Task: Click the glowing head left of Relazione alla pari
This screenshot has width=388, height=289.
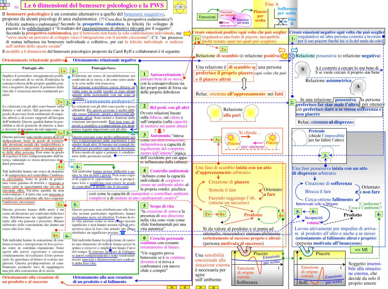Action: point(214,112)
